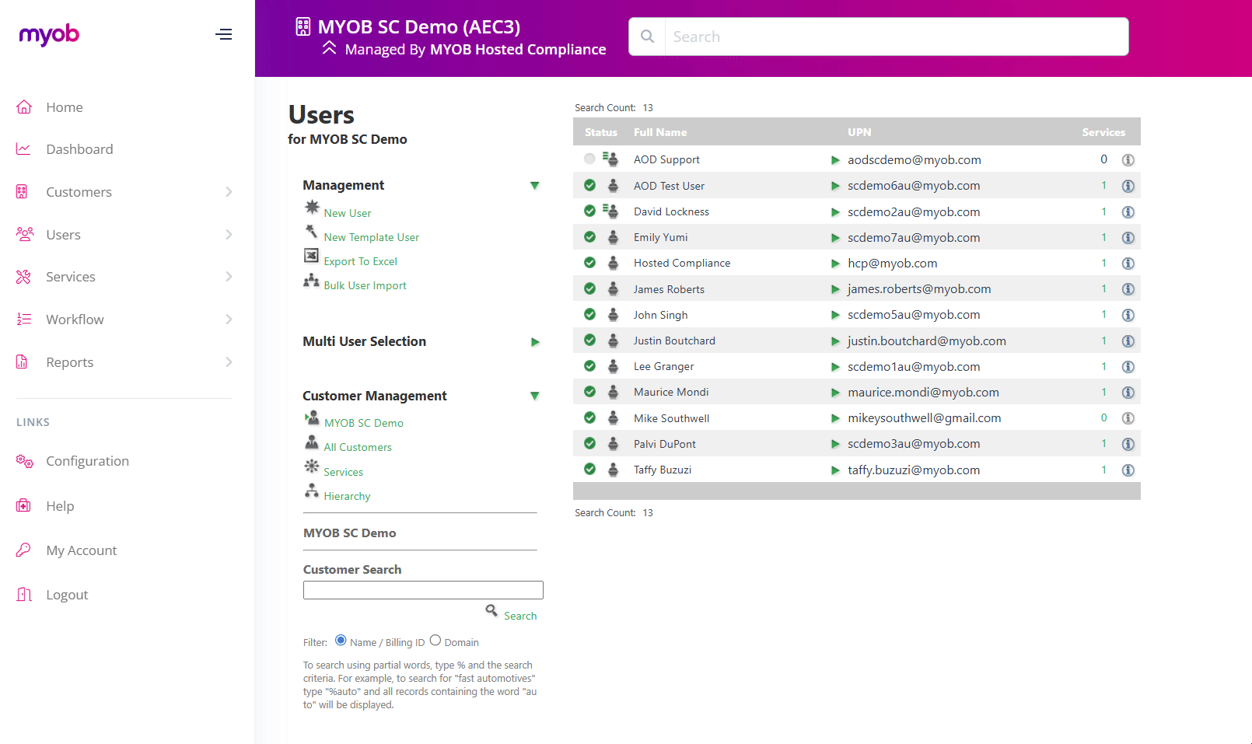Click the header Search input field

point(896,37)
